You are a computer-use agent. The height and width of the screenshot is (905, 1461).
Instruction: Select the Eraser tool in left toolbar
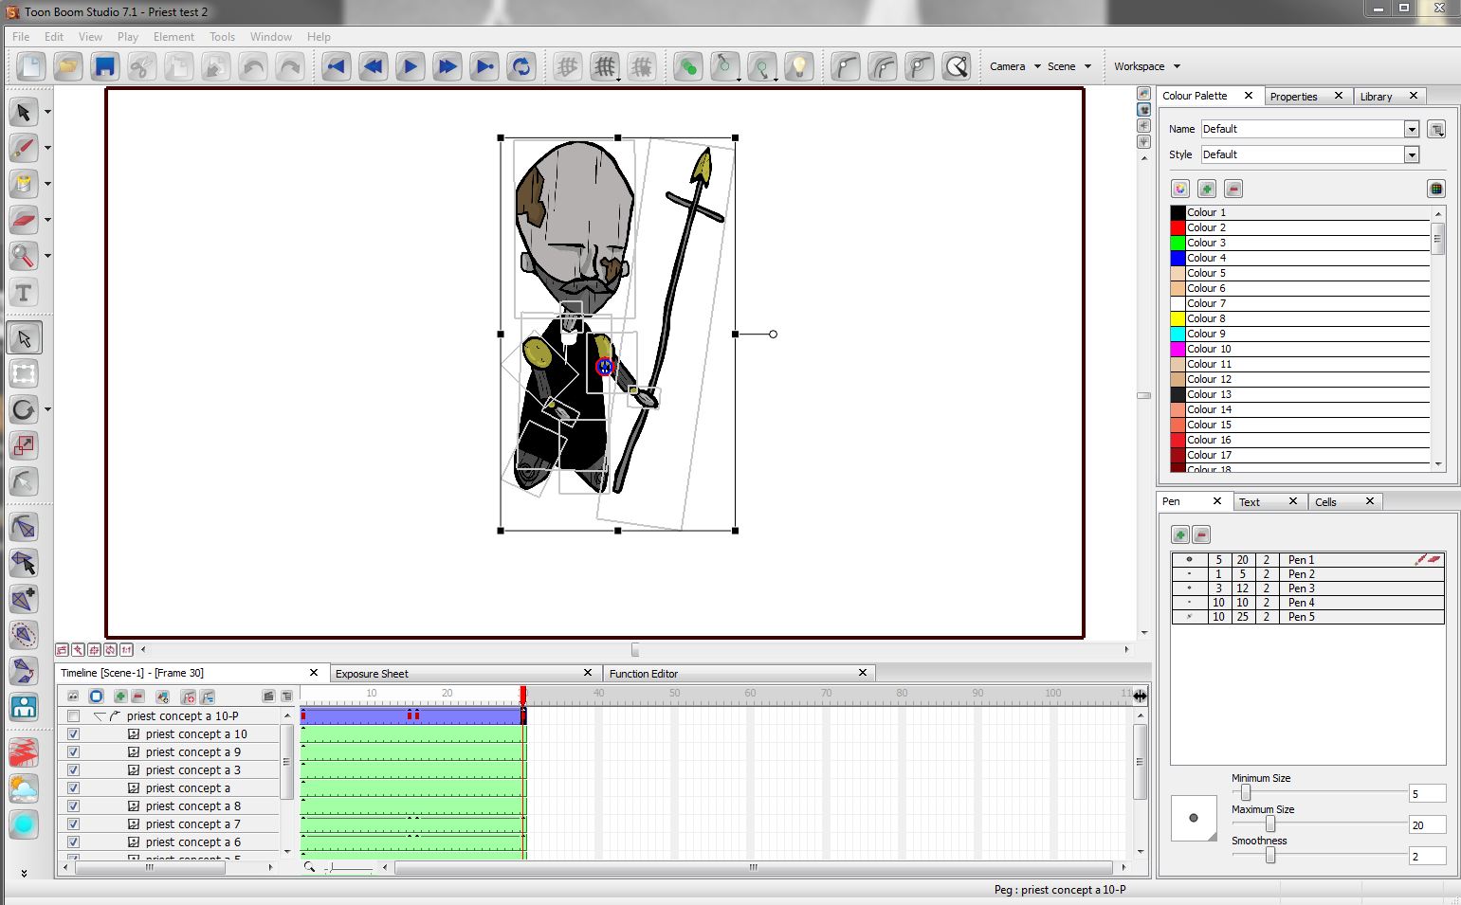click(24, 220)
